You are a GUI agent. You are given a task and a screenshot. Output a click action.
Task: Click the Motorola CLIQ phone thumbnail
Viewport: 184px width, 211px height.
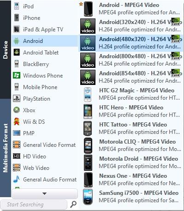click(x=88, y=145)
